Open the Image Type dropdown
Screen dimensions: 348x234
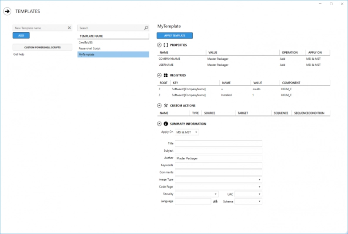point(218,180)
